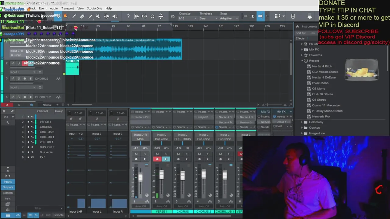Solo the CHORUS track
The height and width of the screenshot is (219, 390).
tap(18, 78)
